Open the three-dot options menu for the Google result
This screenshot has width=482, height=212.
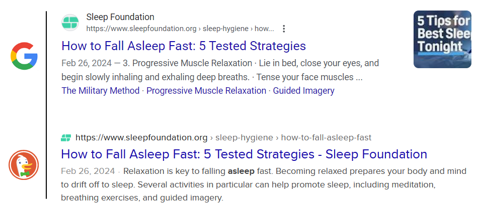[x=284, y=29]
